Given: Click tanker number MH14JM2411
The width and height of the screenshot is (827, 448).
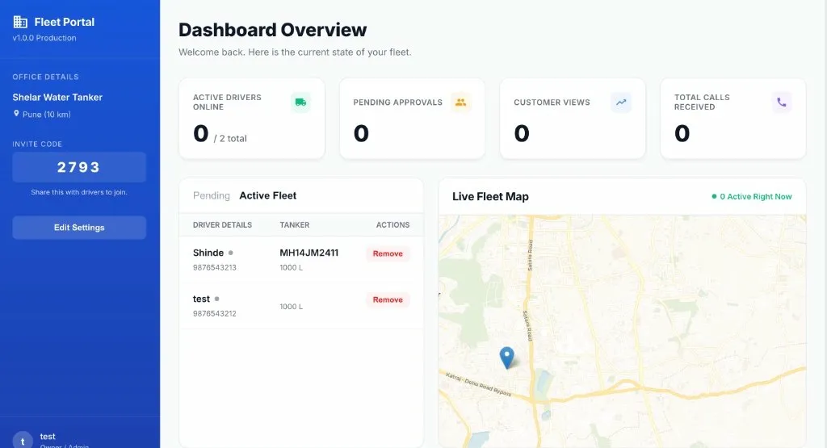Looking at the screenshot, I should pyautogui.click(x=309, y=253).
